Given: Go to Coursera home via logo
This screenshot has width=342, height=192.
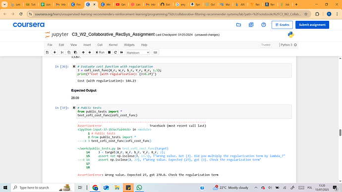Looking at the screenshot, I should click(x=29, y=25).
